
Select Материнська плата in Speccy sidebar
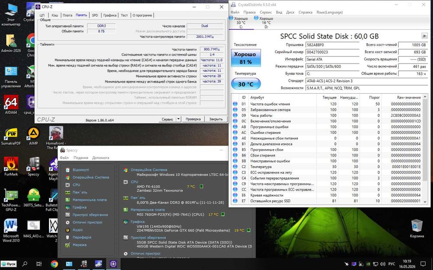(90, 200)
